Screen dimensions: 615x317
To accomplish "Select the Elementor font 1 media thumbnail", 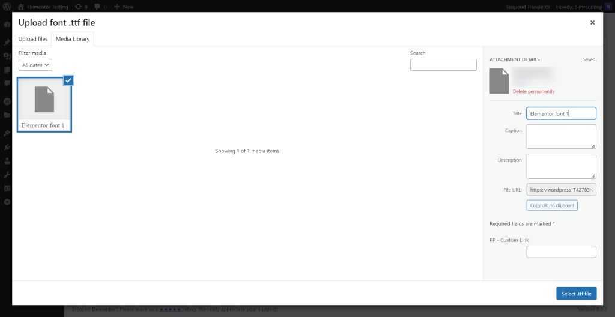I will (x=44, y=104).
